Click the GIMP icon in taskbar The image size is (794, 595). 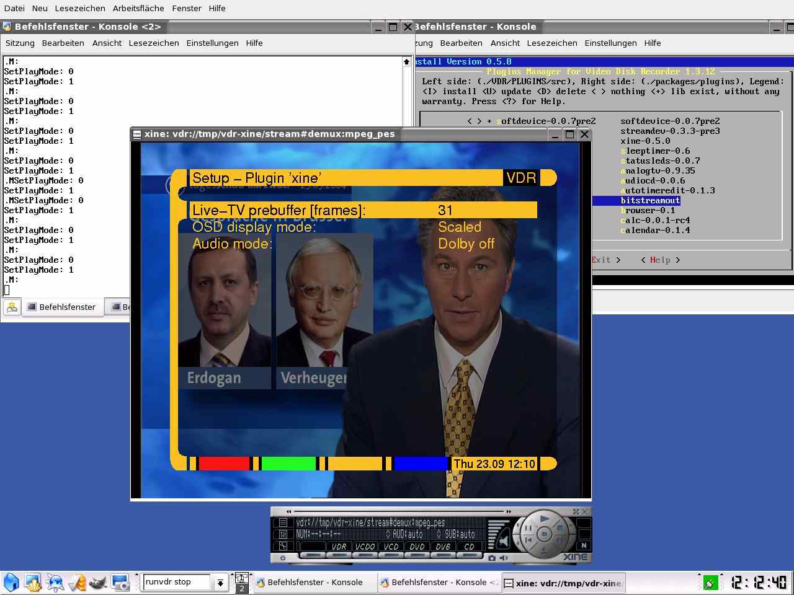tap(98, 583)
